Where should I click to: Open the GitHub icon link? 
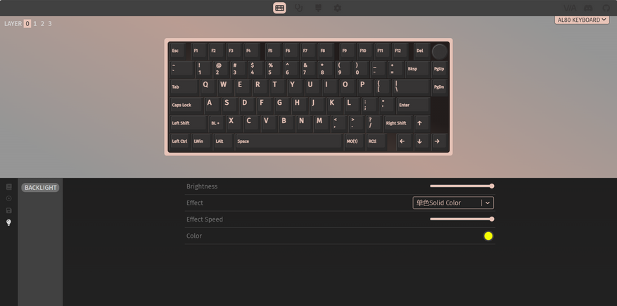click(606, 8)
